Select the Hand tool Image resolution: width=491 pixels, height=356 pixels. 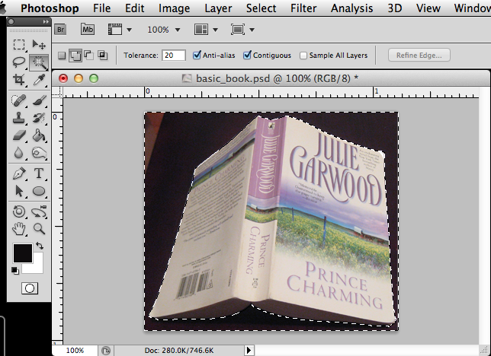tap(19, 229)
